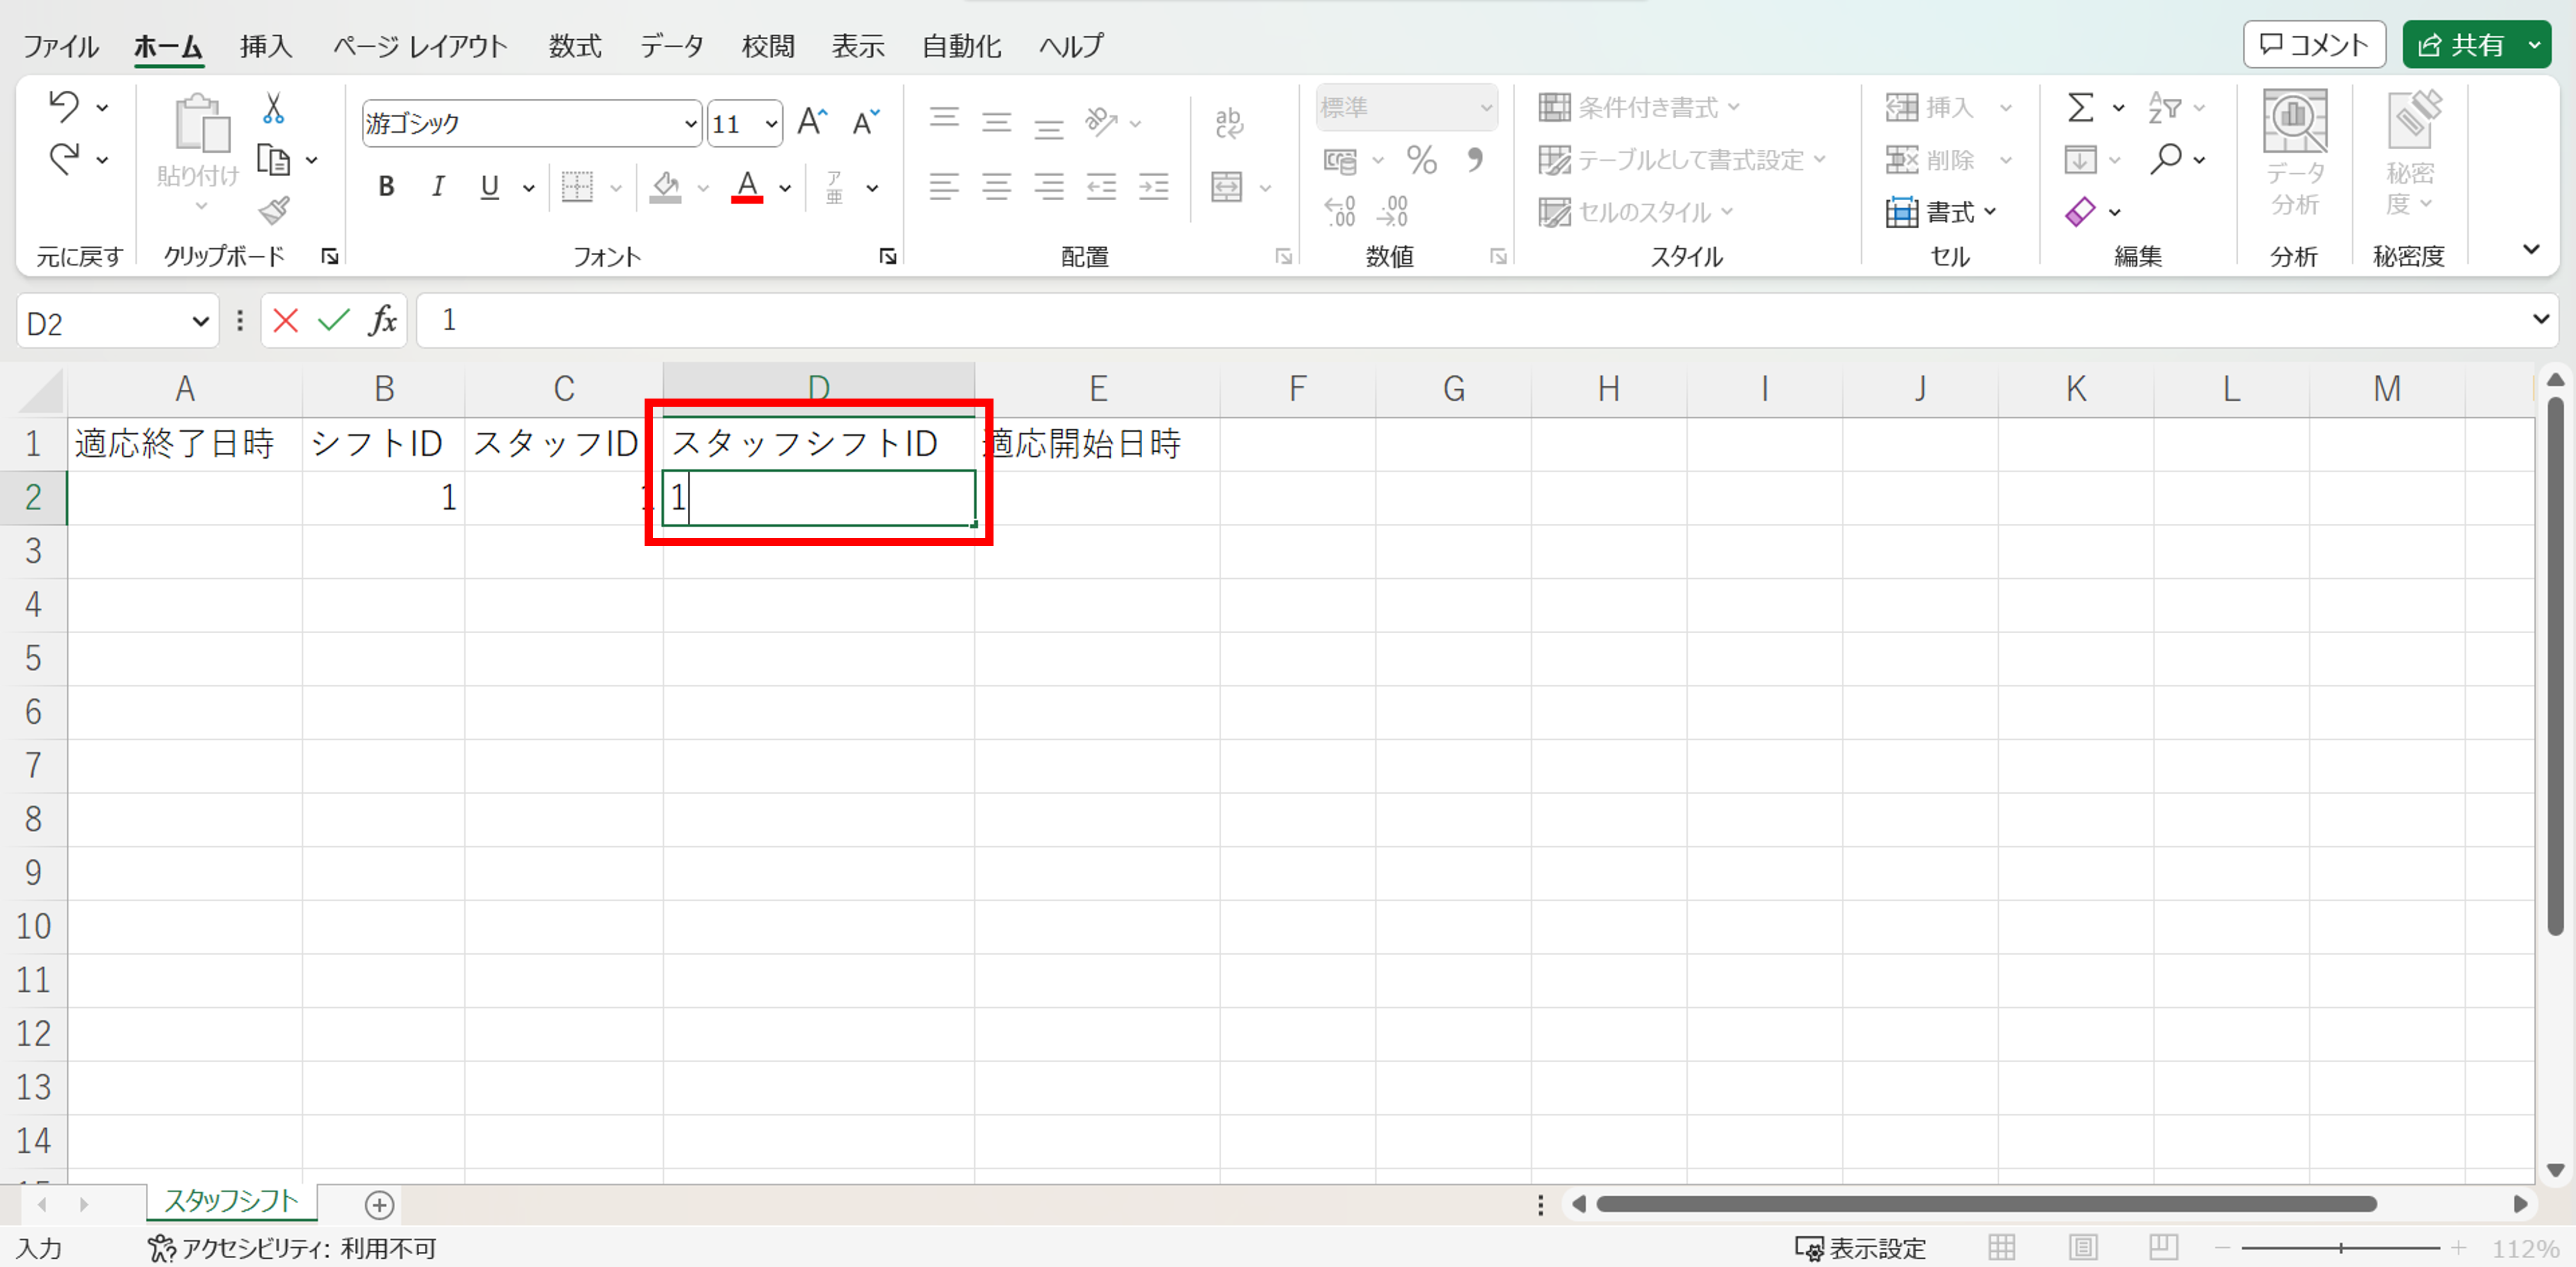Click the orientation text angle icon
This screenshot has height=1267, width=2576.
tap(1101, 122)
